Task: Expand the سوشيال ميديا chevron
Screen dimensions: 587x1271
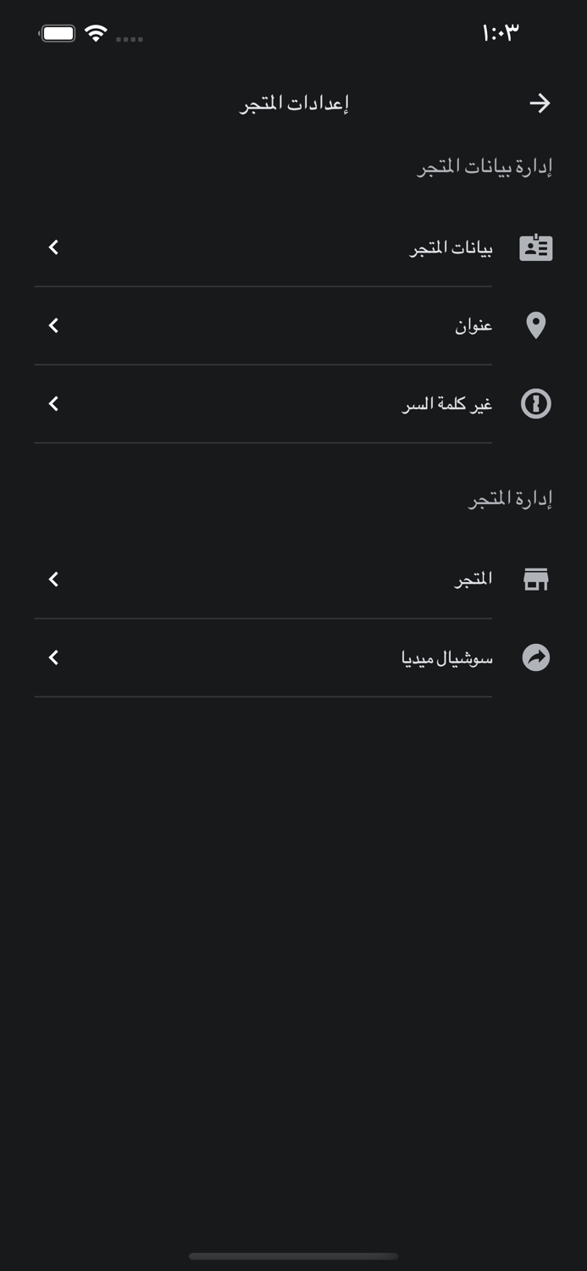Action: click(53, 658)
